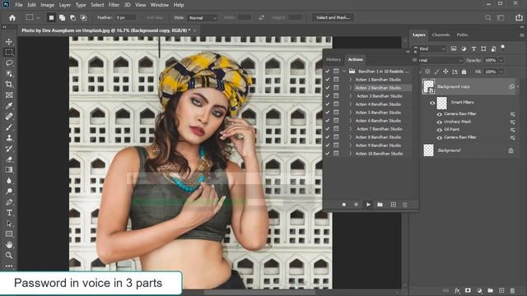The width and height of the screenshot is (527, 296).
Task: Choose Subtract from selection mode icon
Action: (72, 17)
